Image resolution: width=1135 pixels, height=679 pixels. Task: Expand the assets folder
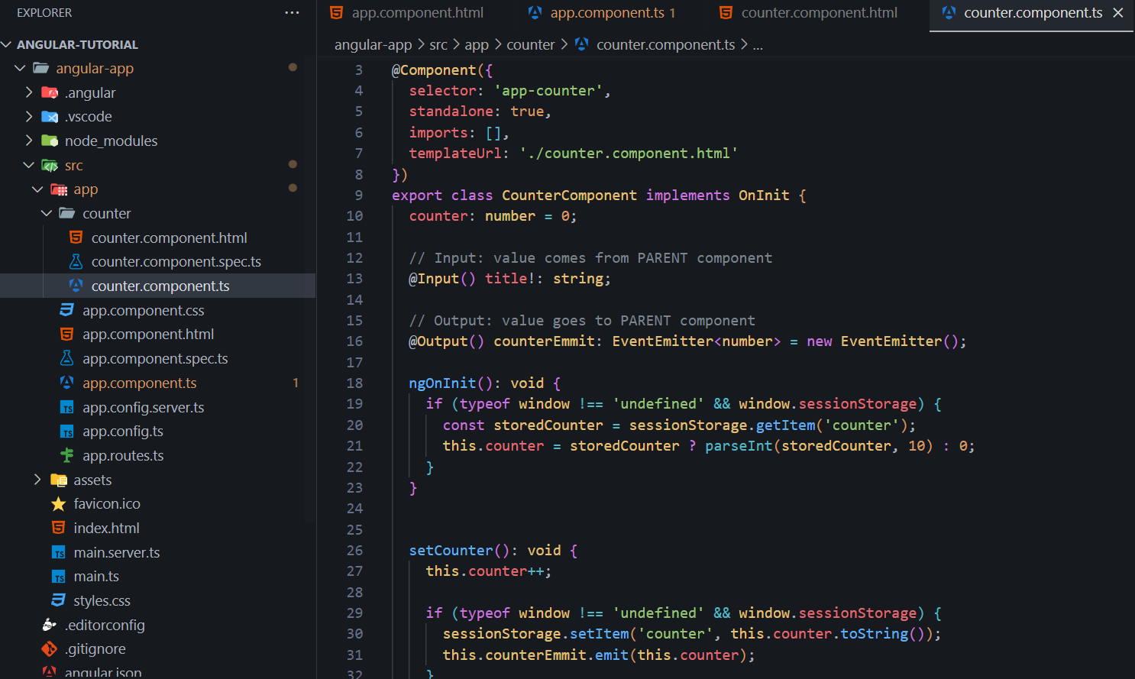[37, 480]
